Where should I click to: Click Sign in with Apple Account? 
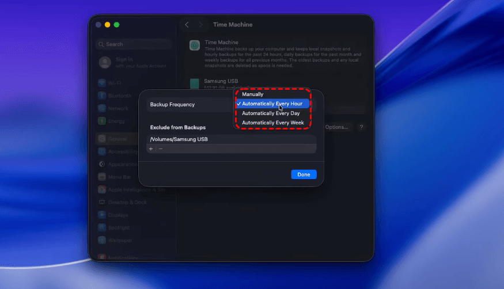click(x=132, y=62)
